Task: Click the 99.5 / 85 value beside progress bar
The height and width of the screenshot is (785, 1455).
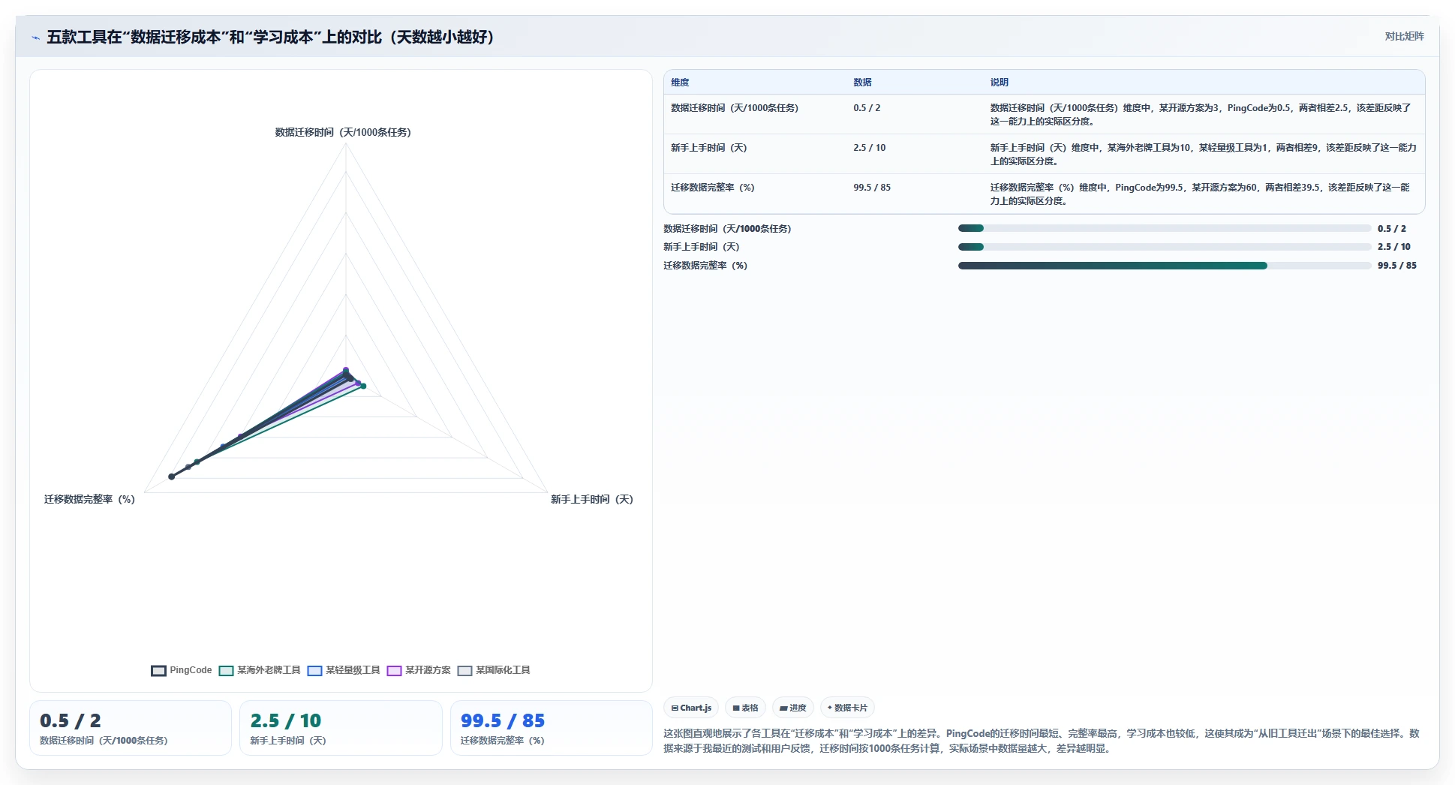Action: [1397, 266]
